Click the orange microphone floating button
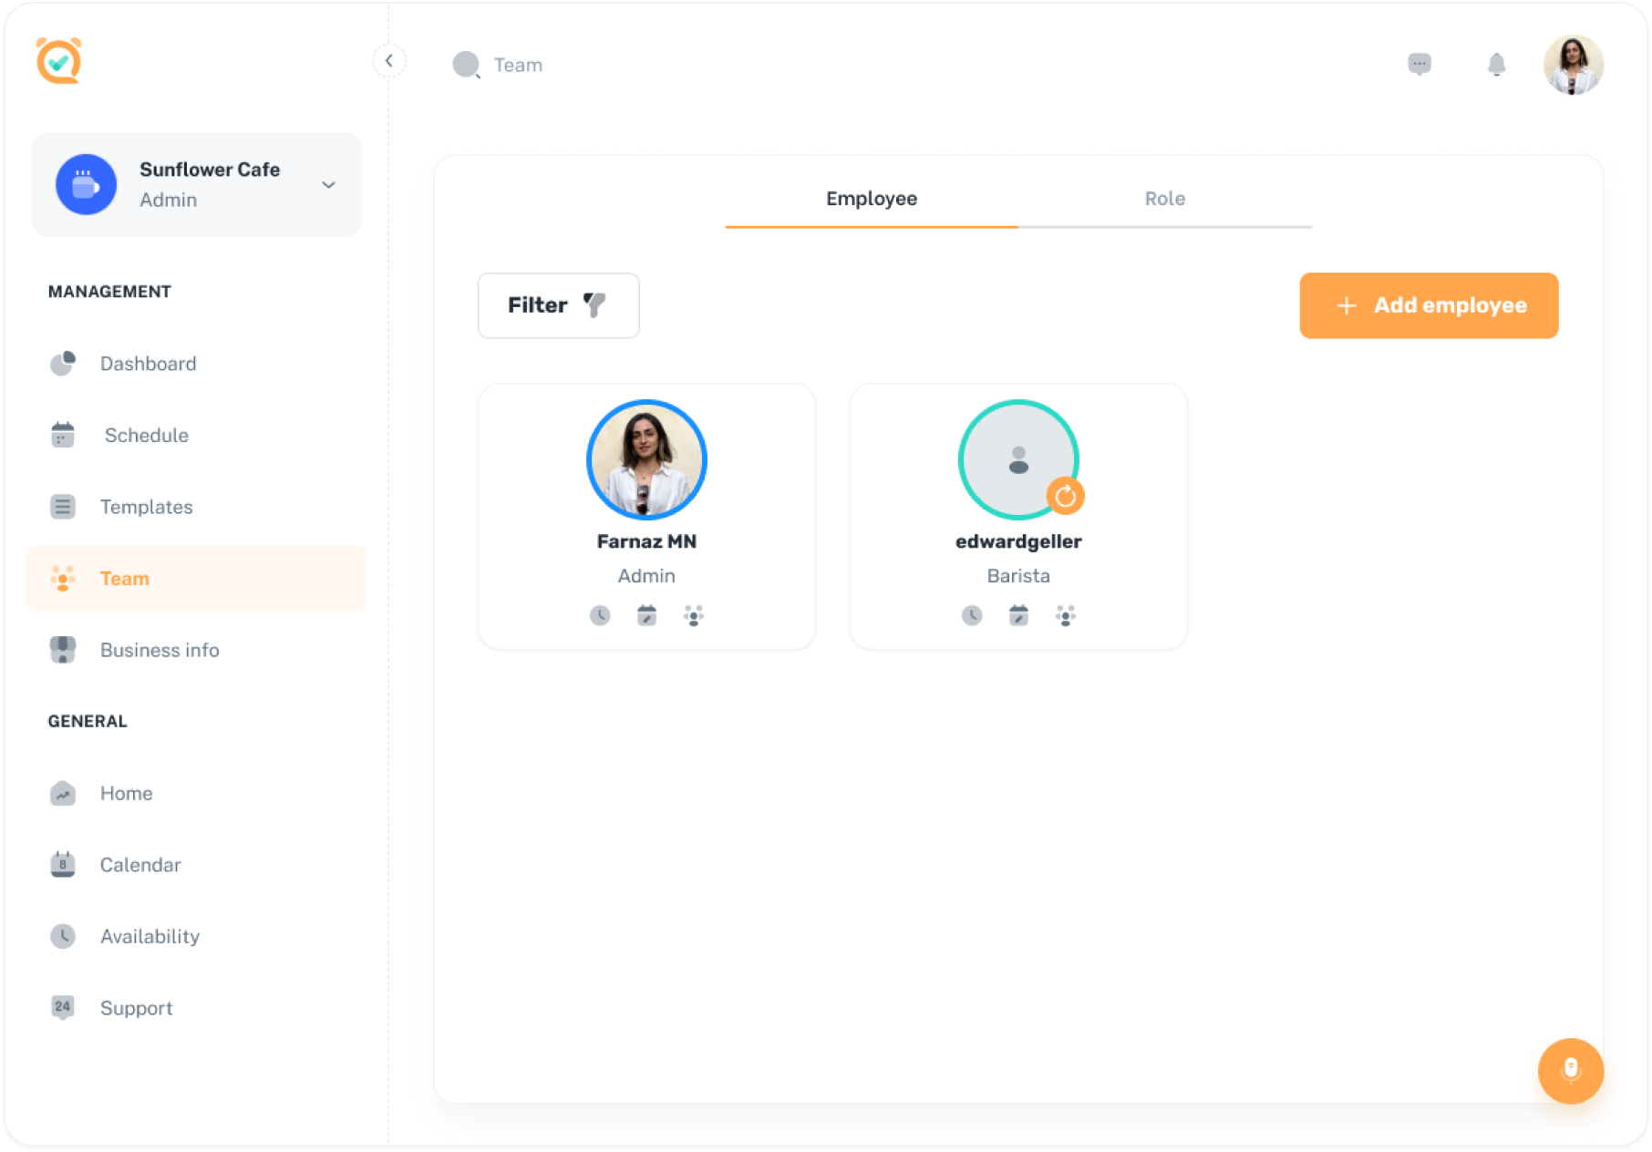 [1570, 1070]
